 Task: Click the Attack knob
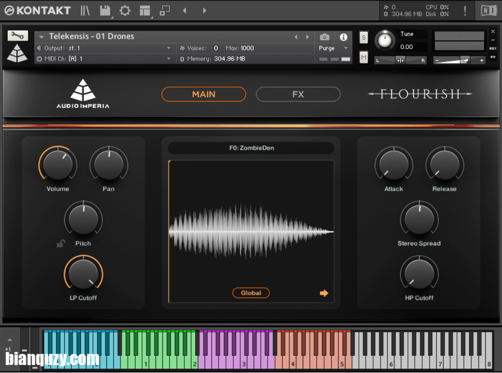394,164
